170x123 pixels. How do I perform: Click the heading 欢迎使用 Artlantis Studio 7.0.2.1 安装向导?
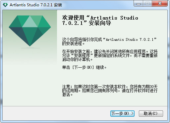click(x=100, y=21)
